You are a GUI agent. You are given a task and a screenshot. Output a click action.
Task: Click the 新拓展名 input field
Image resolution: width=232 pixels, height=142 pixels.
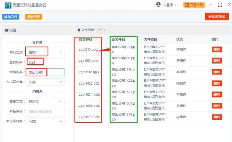(46, 112)
